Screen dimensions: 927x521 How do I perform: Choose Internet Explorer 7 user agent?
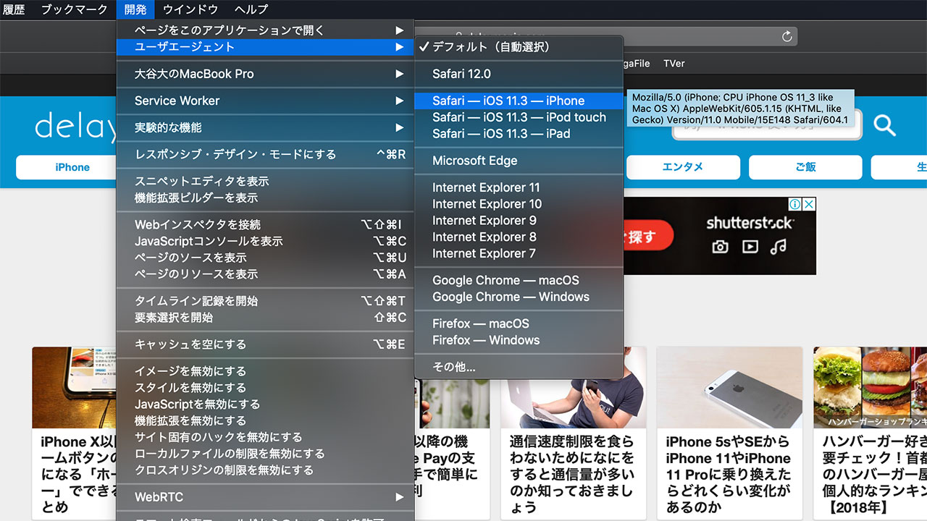[x=519, y=254]
